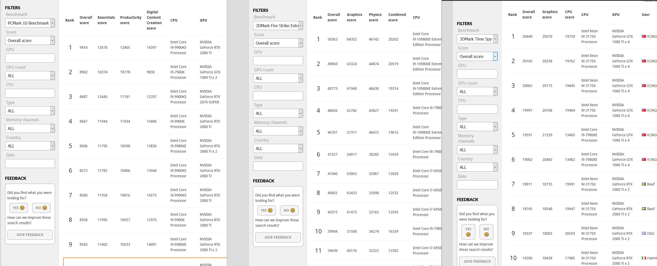The image size is (657, 266).
Task: Select PCMark 10 overall score 9414
Action: (x=83, y=47)
